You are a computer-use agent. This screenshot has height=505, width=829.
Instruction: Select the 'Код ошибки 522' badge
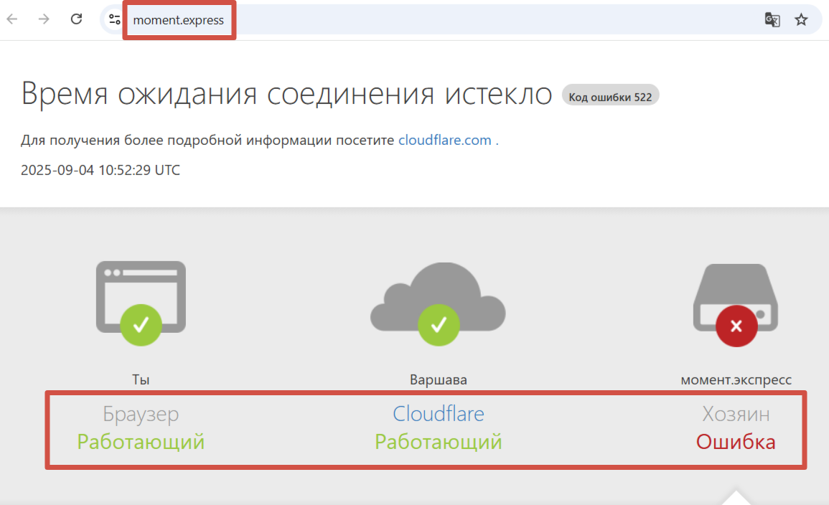tap(610, 95)
